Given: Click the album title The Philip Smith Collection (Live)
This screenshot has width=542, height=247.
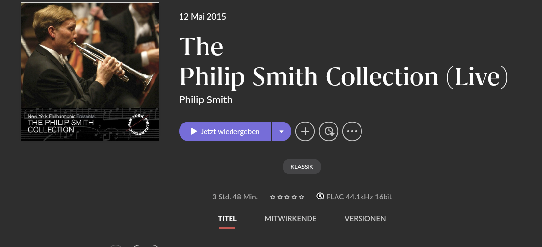Looking at the screenshot, I should click(x=343, y=62).
